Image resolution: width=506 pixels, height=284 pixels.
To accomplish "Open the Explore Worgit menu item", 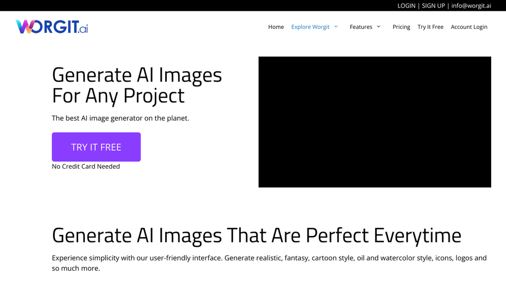I will pos(310,27).
